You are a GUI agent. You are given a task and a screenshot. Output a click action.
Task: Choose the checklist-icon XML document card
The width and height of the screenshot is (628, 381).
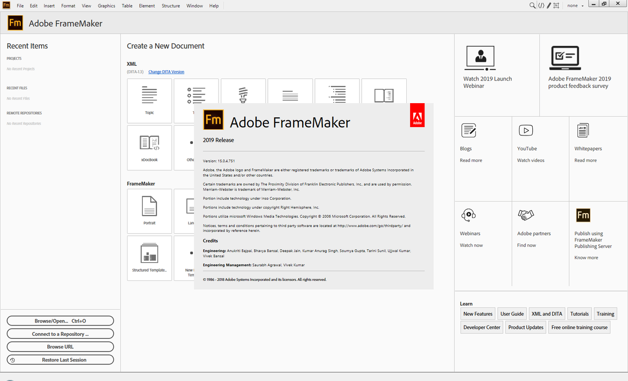click(x=196, y=101)
